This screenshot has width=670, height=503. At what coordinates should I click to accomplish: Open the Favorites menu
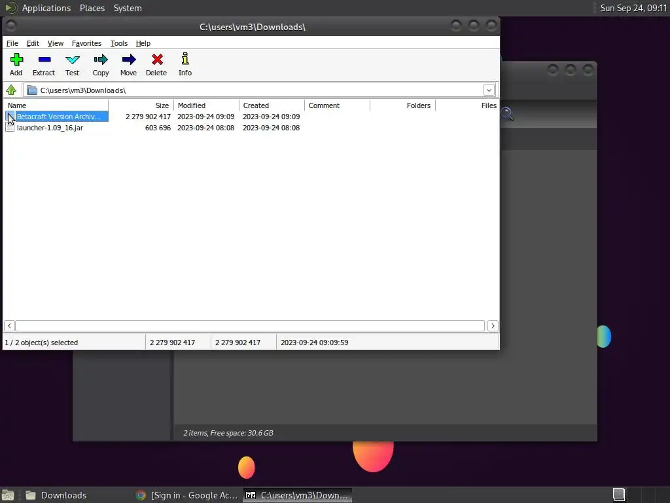tap(86, 43)
